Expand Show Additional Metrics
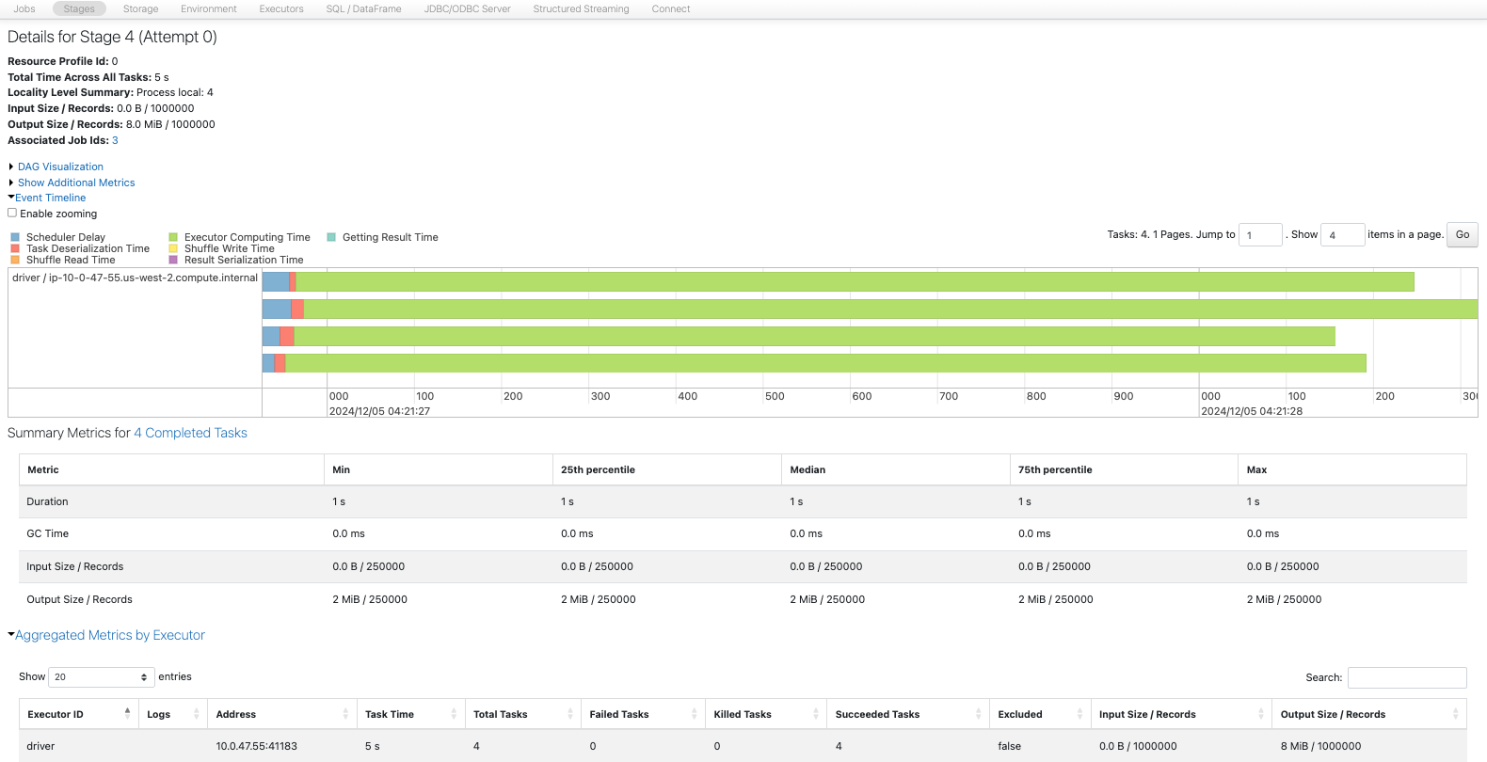The width and height of the screenshot is (1487, 762). tap(76, 183)
